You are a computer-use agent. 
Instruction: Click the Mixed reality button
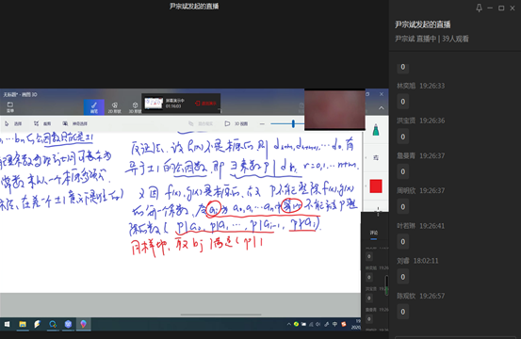coord(201,123)
